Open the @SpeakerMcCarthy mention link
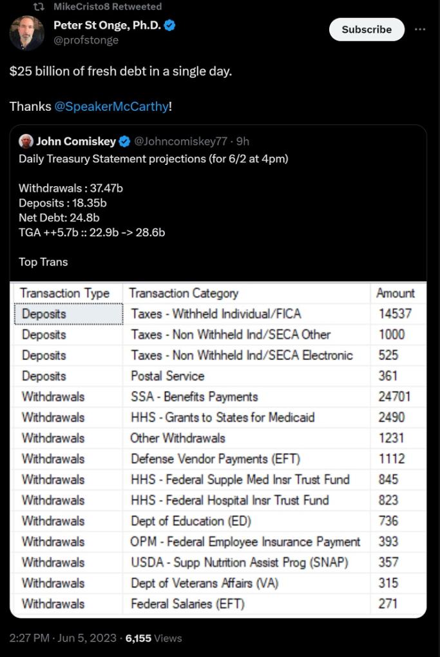Screen dimensions: 440x657 (x=111, y=106)
